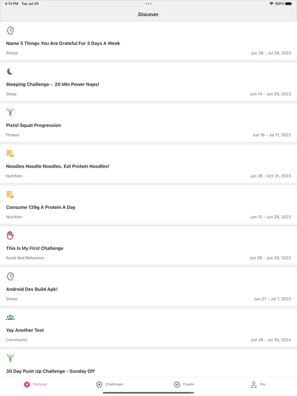This screenshot has height=396, width=297.
Task: Open Yay Another Test challenge
Action: click(148, 327)
